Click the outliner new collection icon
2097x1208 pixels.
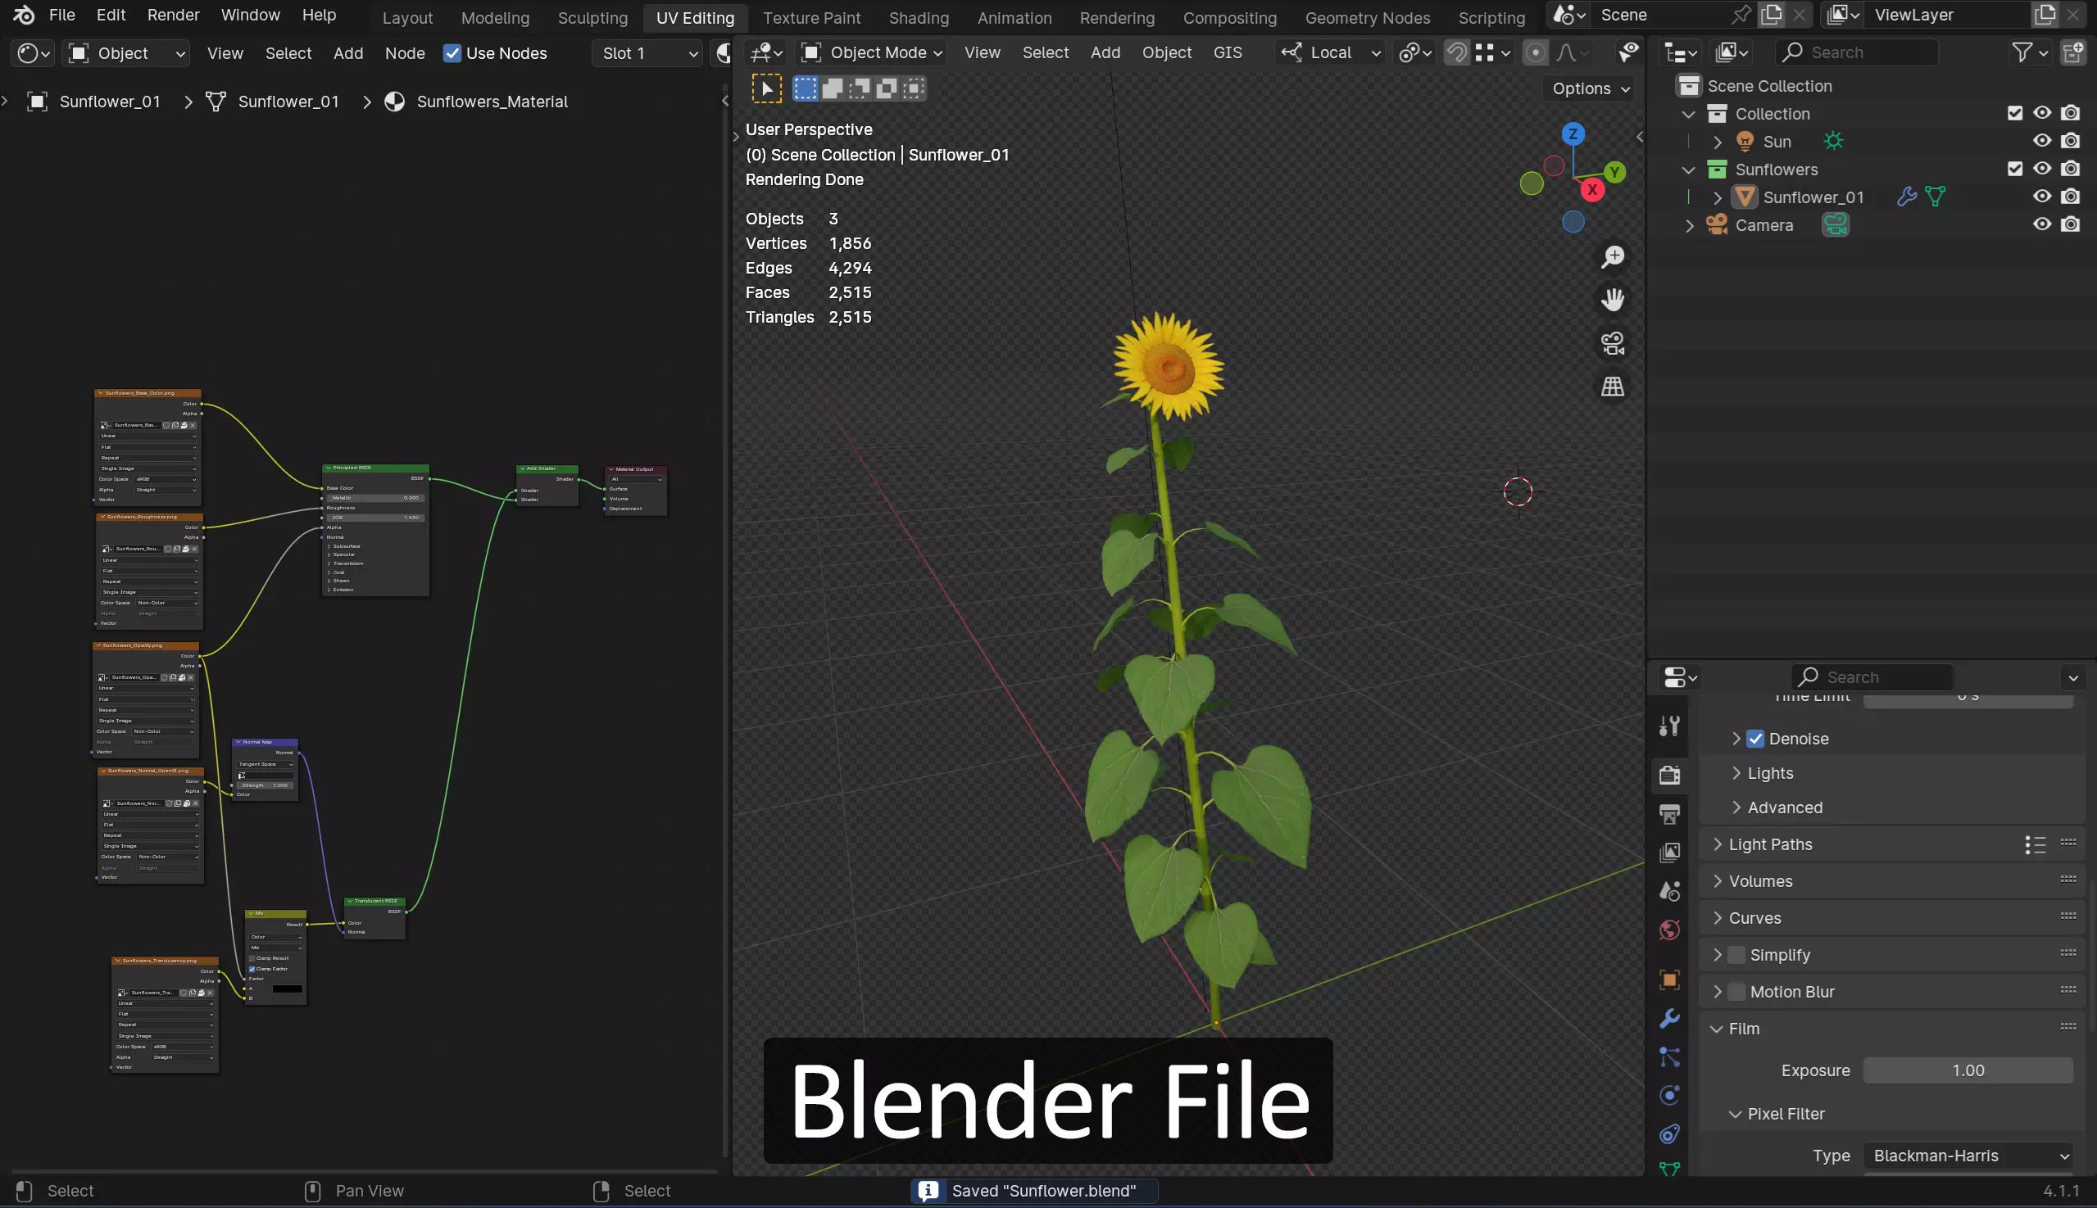pos(2073,53)
